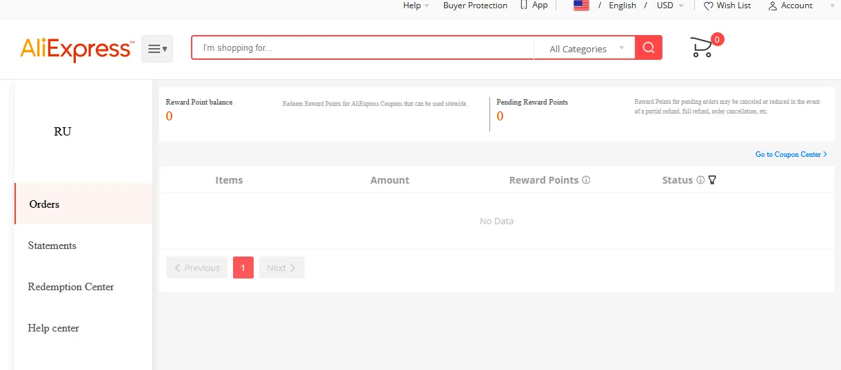The height and width of the screenshot is (370, 841).
Task: Open the Orders sidebar tab
Action: [x=83, y=204]
